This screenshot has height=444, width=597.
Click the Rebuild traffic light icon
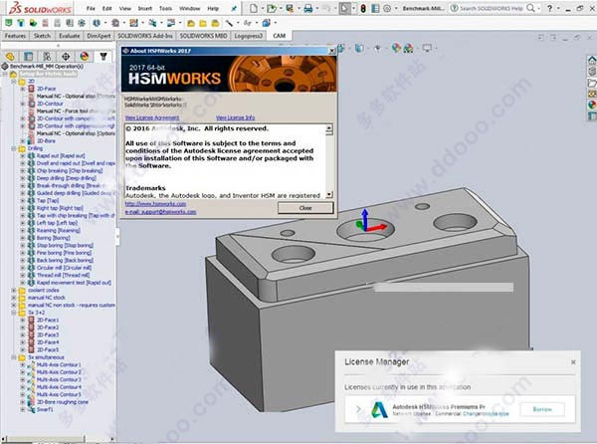tap(363, 8)
